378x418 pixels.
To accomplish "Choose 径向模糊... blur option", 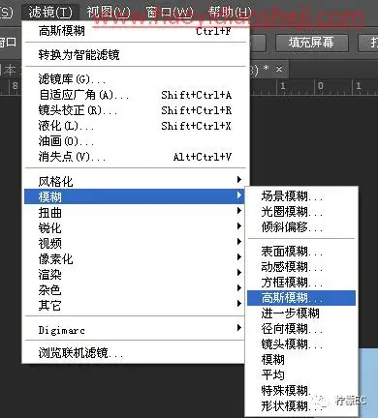I will pos(301,329).
